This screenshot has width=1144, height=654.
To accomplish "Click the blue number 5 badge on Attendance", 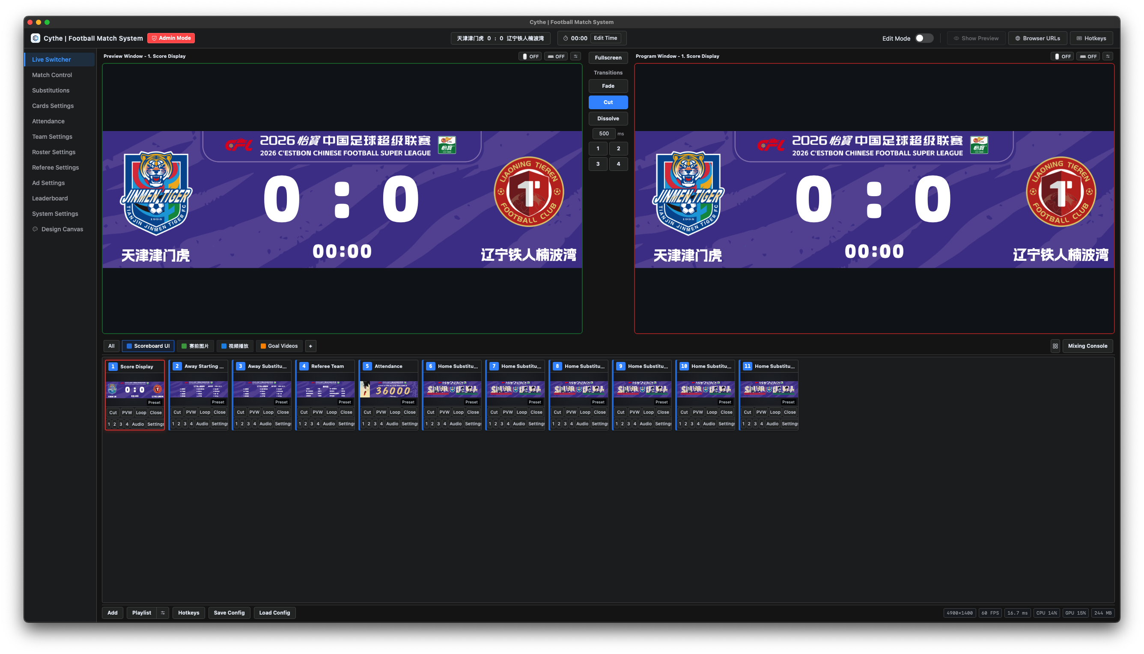I will (367, 366).
